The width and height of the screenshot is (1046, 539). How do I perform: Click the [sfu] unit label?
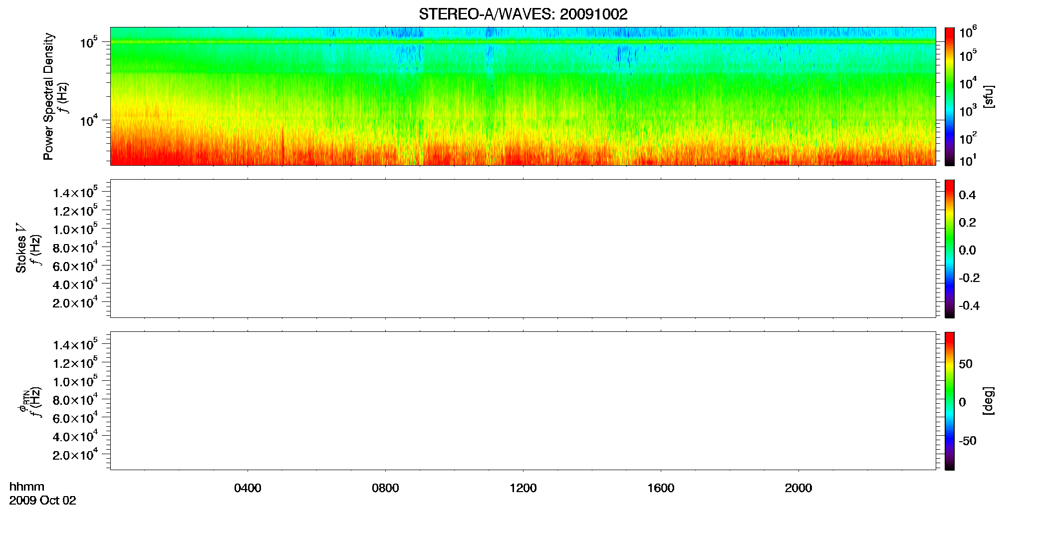pos(989,96)
